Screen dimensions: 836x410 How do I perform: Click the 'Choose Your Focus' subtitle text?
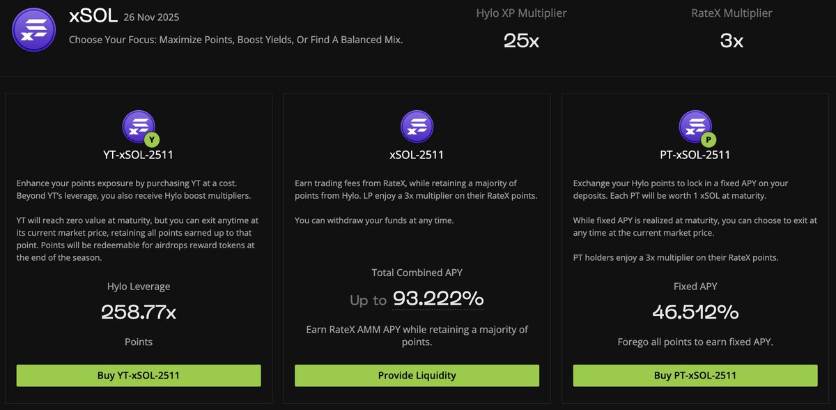[x=236, y=40]
